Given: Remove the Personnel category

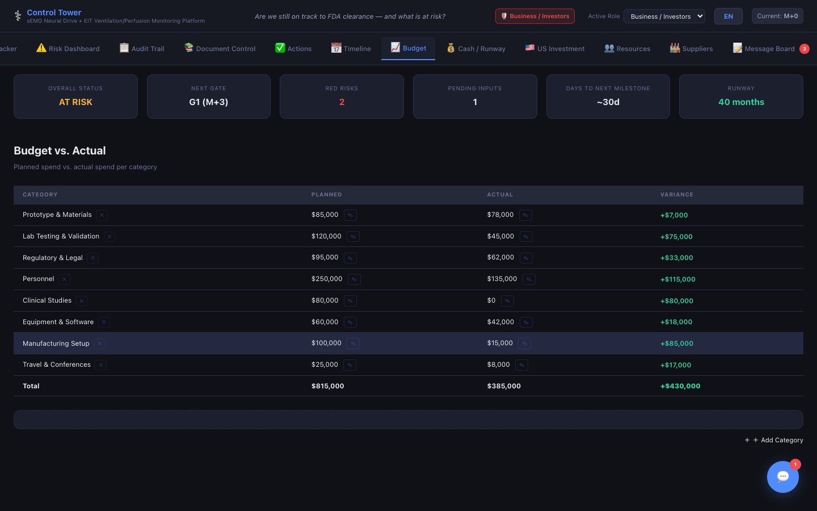Looking at the screenshot, I should click(65, 279).
